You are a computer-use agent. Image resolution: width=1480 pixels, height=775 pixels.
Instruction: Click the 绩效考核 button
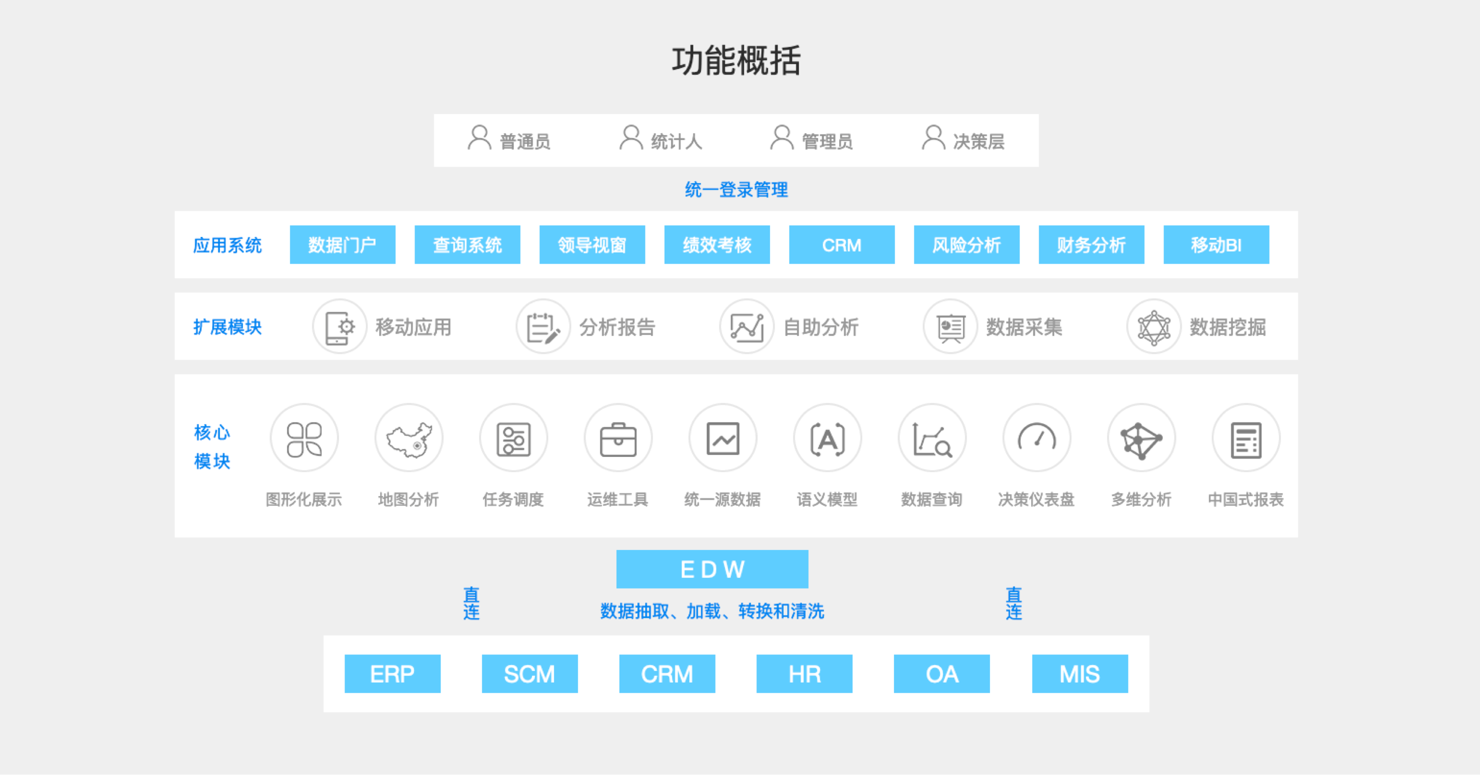tap(717, 244)
